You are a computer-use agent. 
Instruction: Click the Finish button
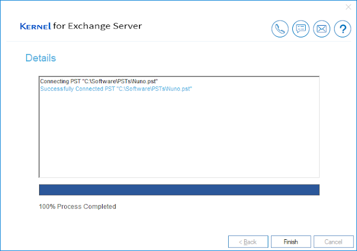(291, 242)
